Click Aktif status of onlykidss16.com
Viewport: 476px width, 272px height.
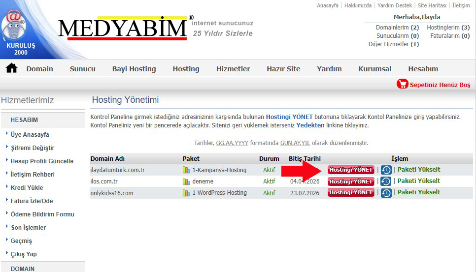point(269,193)
